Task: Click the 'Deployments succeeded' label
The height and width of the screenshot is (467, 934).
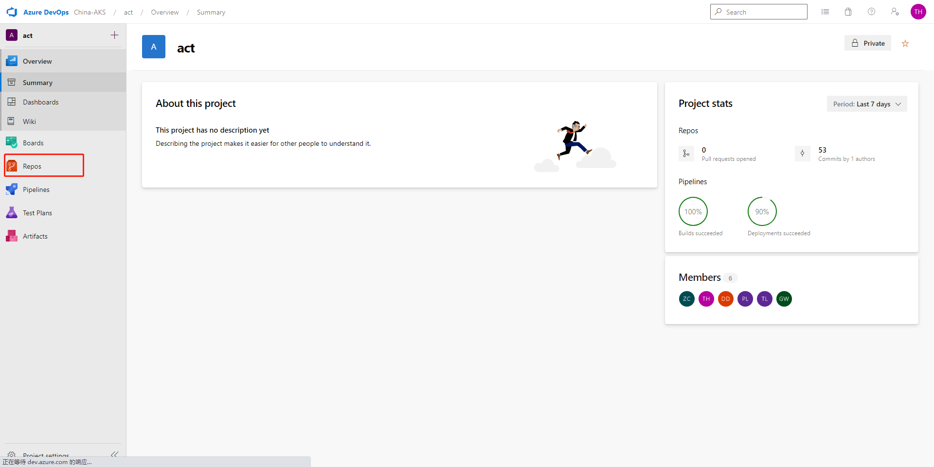Action: click(779, 233)
